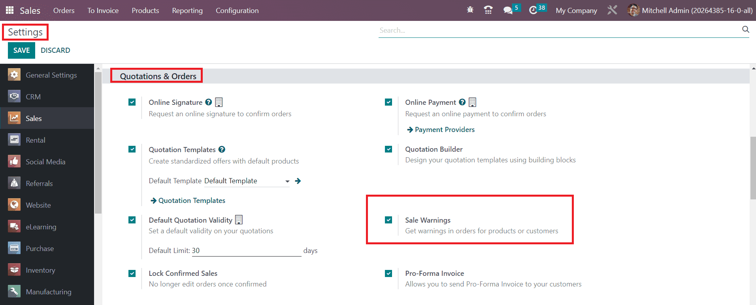
Task: Toggle the Online Signature checkbox
Action: (132, 102)
